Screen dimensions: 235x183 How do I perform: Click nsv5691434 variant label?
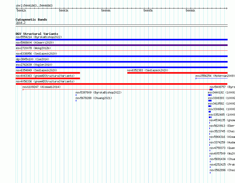pos(222,159)
